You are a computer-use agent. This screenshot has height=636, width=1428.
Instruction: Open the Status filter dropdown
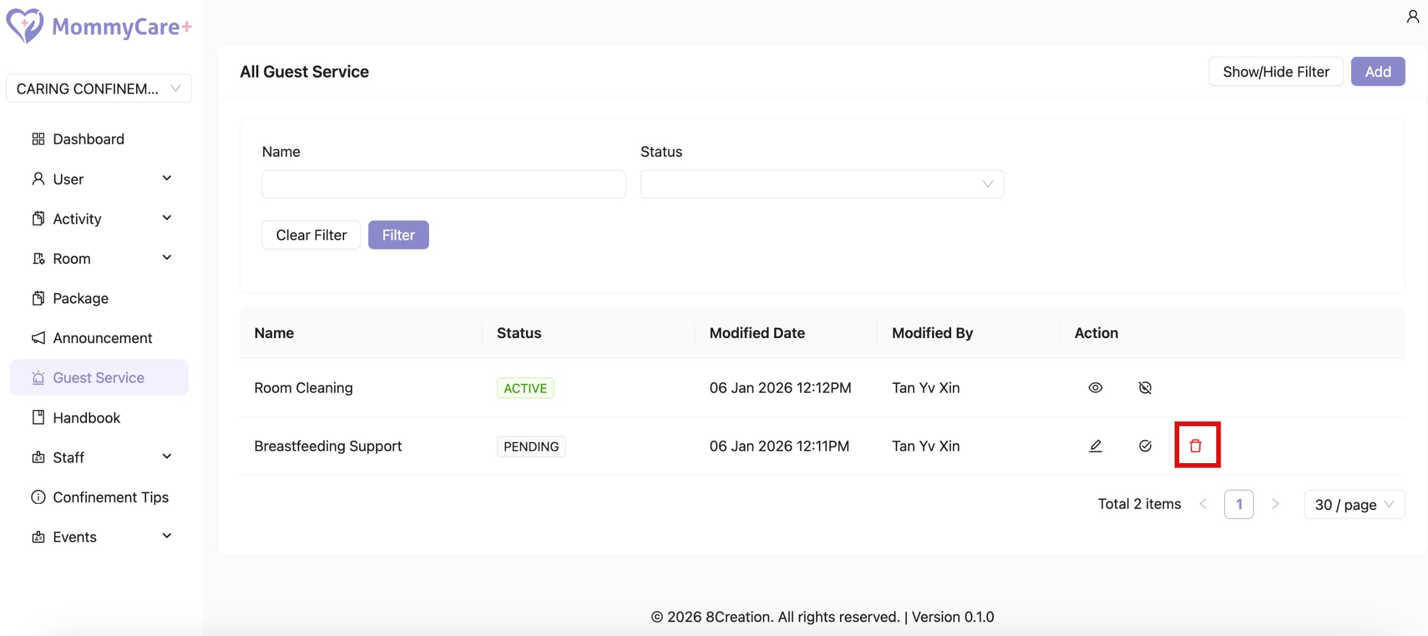(822, 184)
